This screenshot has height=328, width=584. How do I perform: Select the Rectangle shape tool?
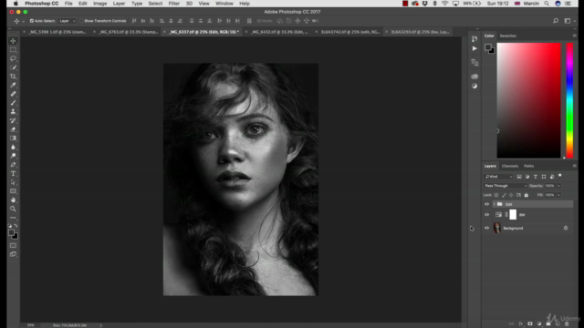[13, 191]
